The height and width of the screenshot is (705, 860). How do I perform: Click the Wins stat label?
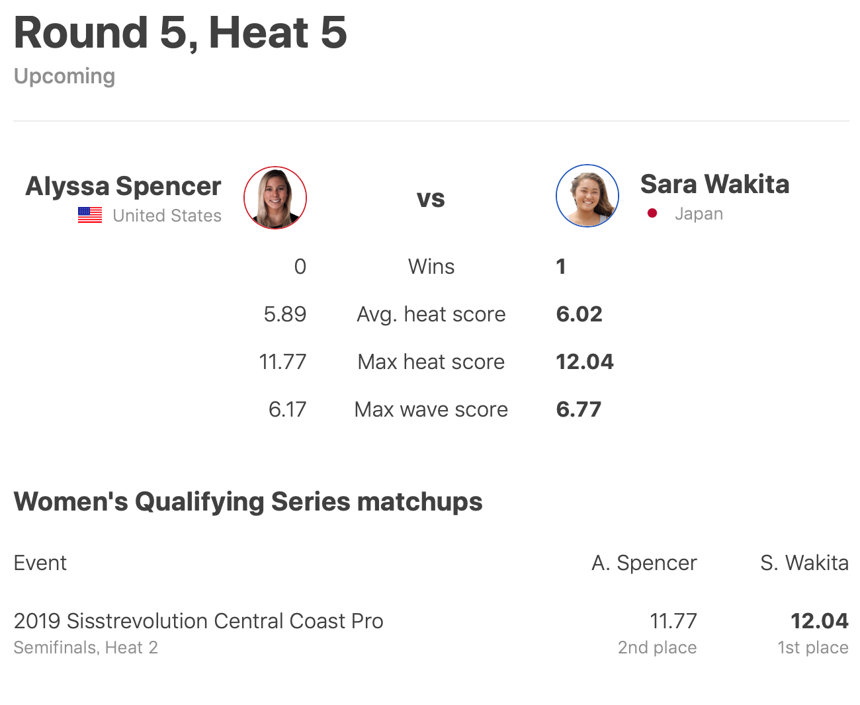431,267
